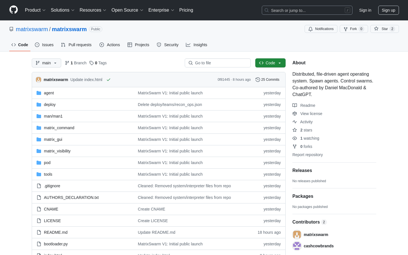Screen dimensions: 408x255
Task: Focus the Go to file field
Action: tap(218, 63)
